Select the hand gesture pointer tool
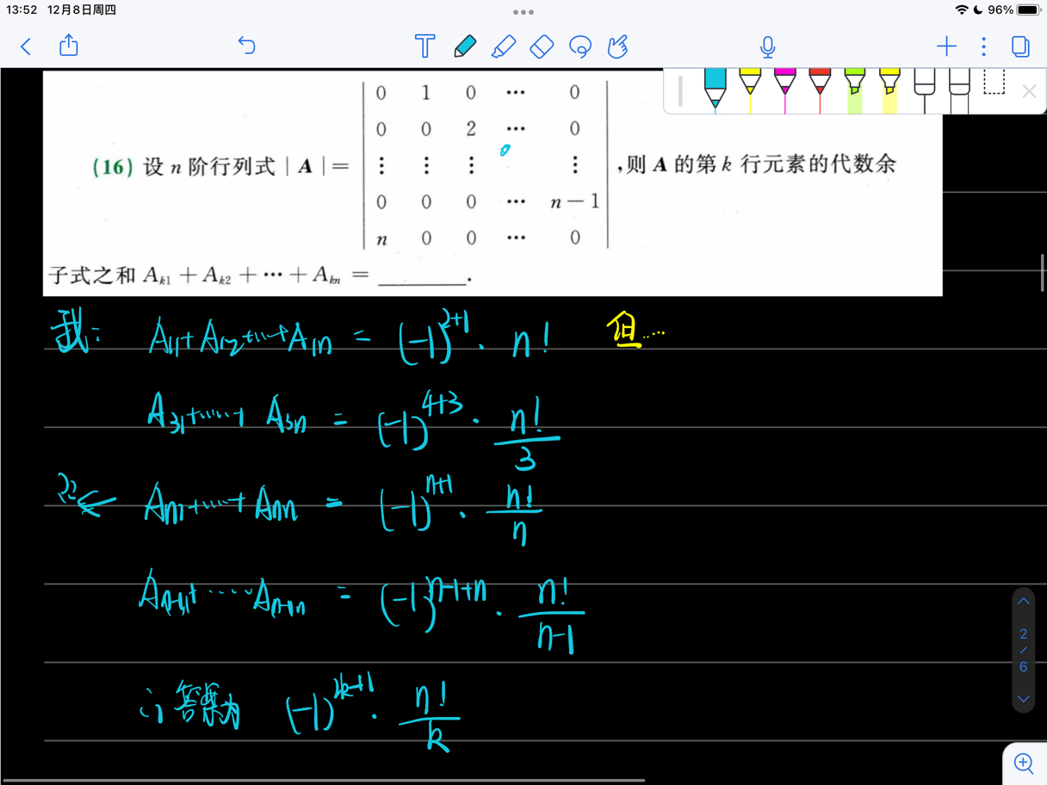 click(618, 46)
